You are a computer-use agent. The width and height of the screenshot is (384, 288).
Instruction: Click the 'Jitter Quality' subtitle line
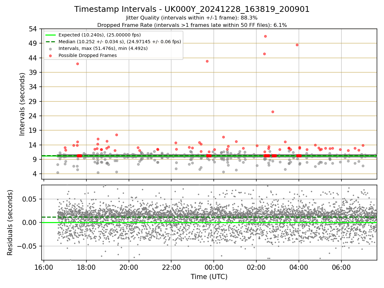coord(192,18)
